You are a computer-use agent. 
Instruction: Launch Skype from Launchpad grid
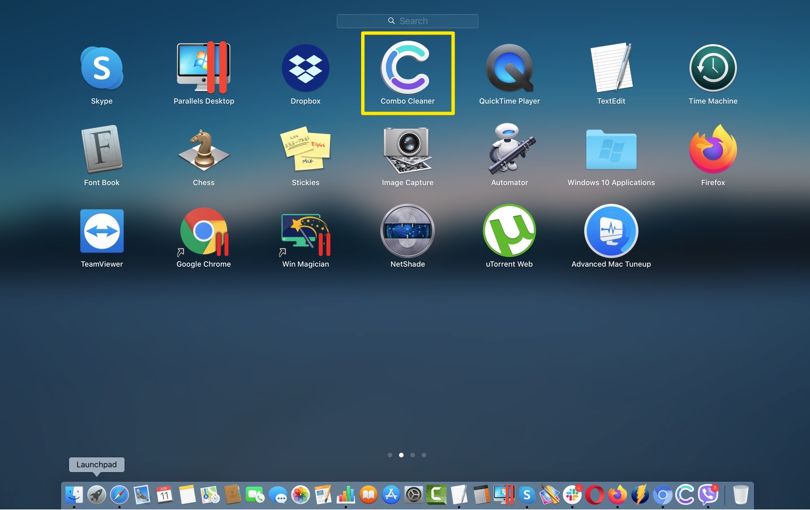point(102,68)
